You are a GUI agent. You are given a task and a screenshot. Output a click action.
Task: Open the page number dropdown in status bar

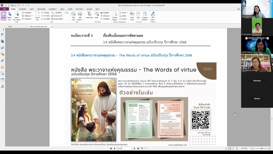[x=132, y=149]
